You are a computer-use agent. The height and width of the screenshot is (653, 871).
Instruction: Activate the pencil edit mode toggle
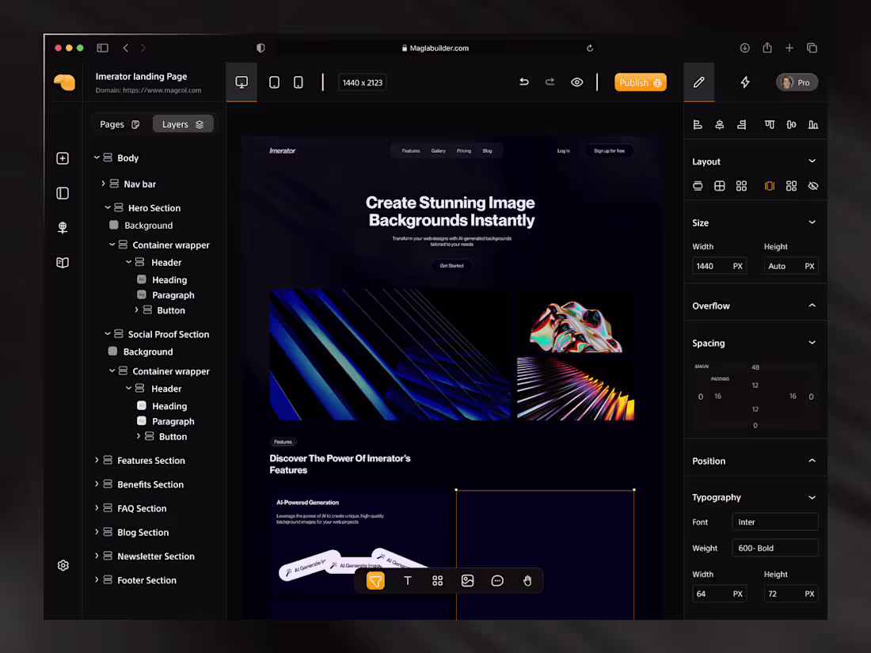(x=698, y=82)
